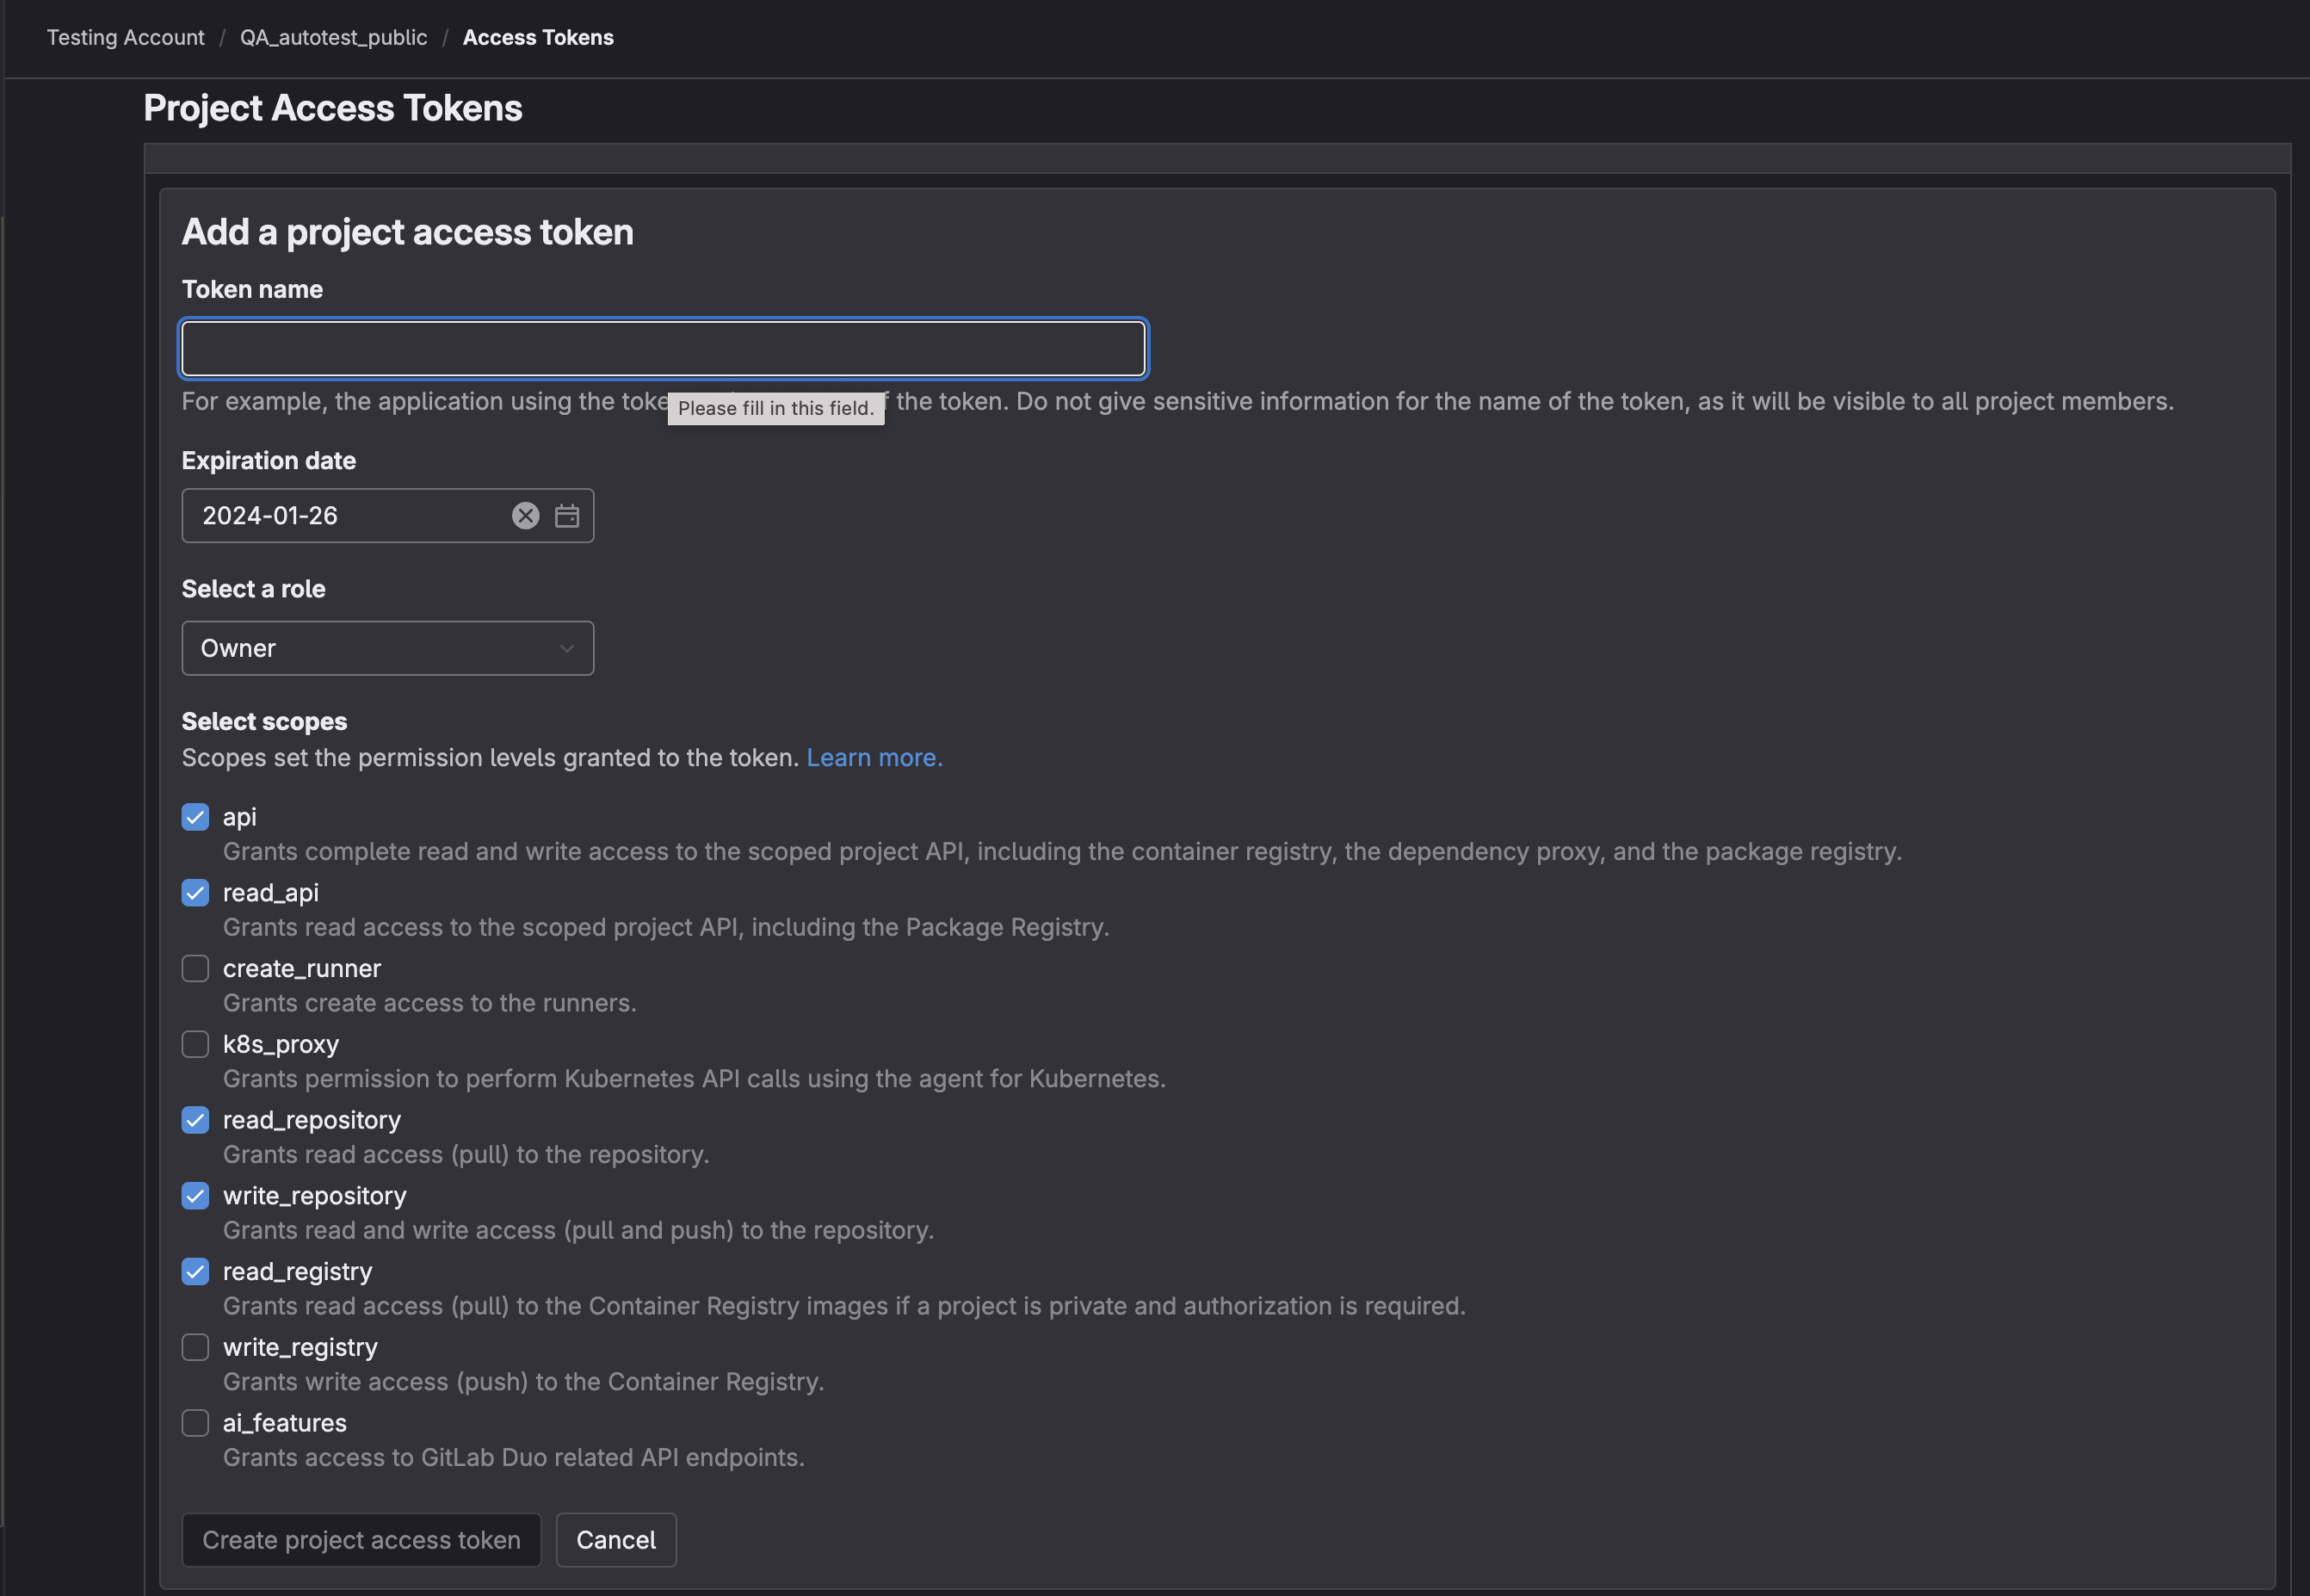
Task: Disable the write_repository scope
Action: pyautogui.click(x=195, y=1196)
